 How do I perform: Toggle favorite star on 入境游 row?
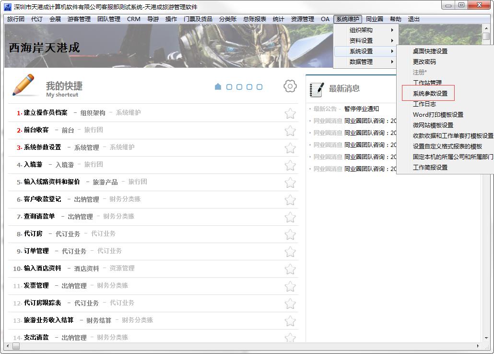[290, 165]
